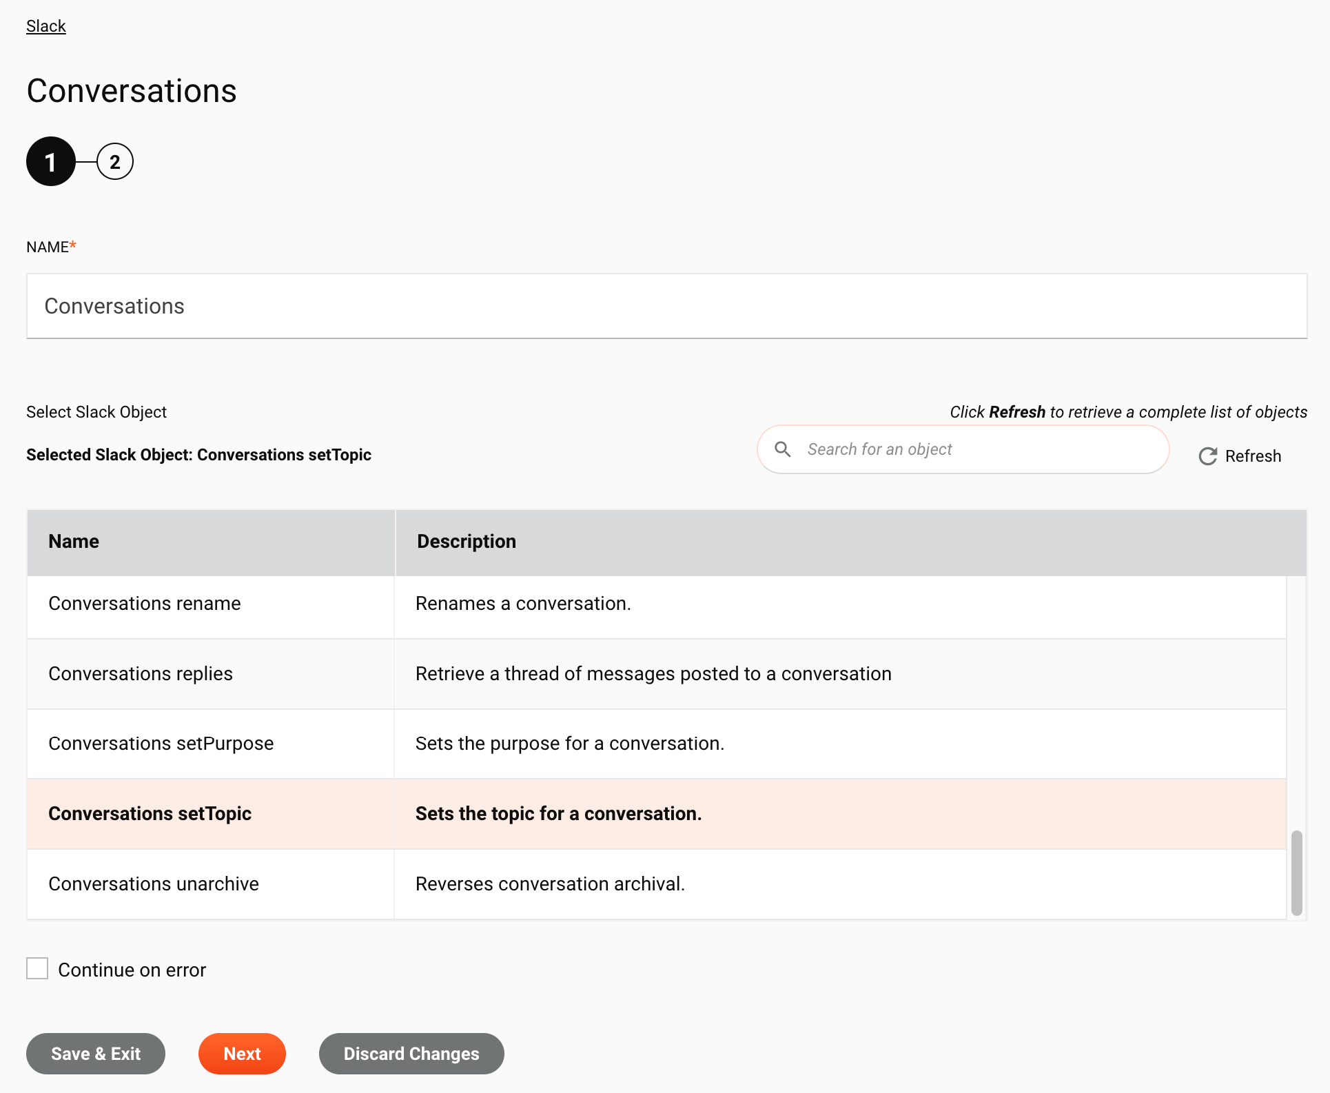Click the Refresh text label

click(1253, 456)
